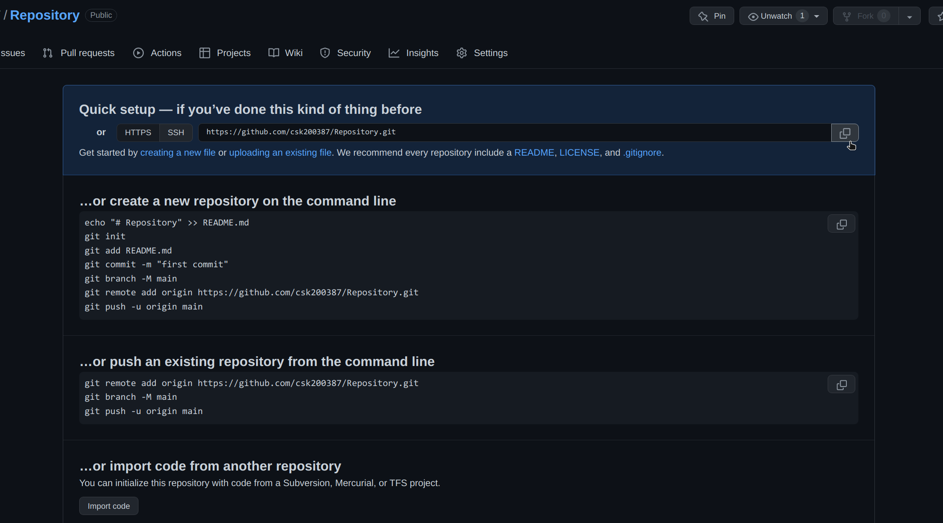The height and width of the screenshot is (523, 943).
Task: Click the Actions play icon
Action: 138,53
